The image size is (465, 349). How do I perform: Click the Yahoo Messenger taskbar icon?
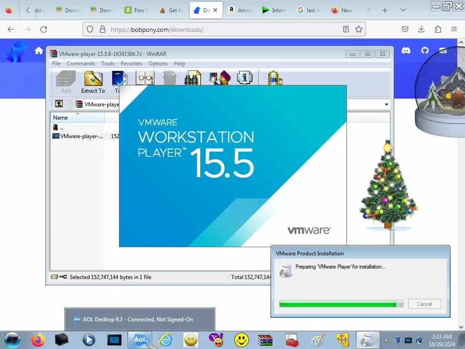click(x=216, y=340)
